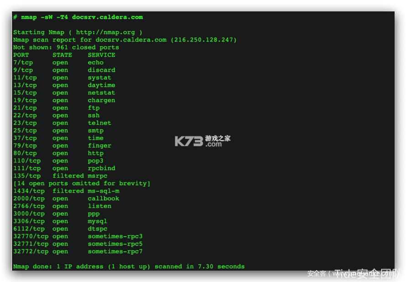
Task: Click the '80/tcp' port entry
Action: coord(25,153)
